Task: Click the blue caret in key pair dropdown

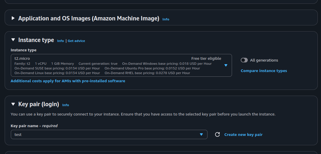Action: point(201,134)
